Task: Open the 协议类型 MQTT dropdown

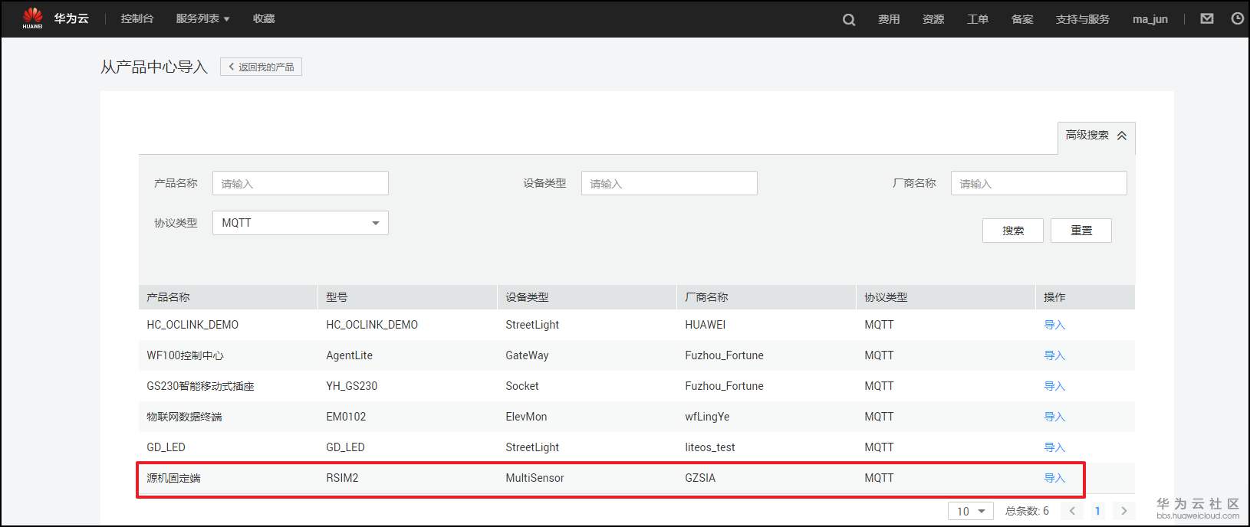Action: click(x=301, y=223)
